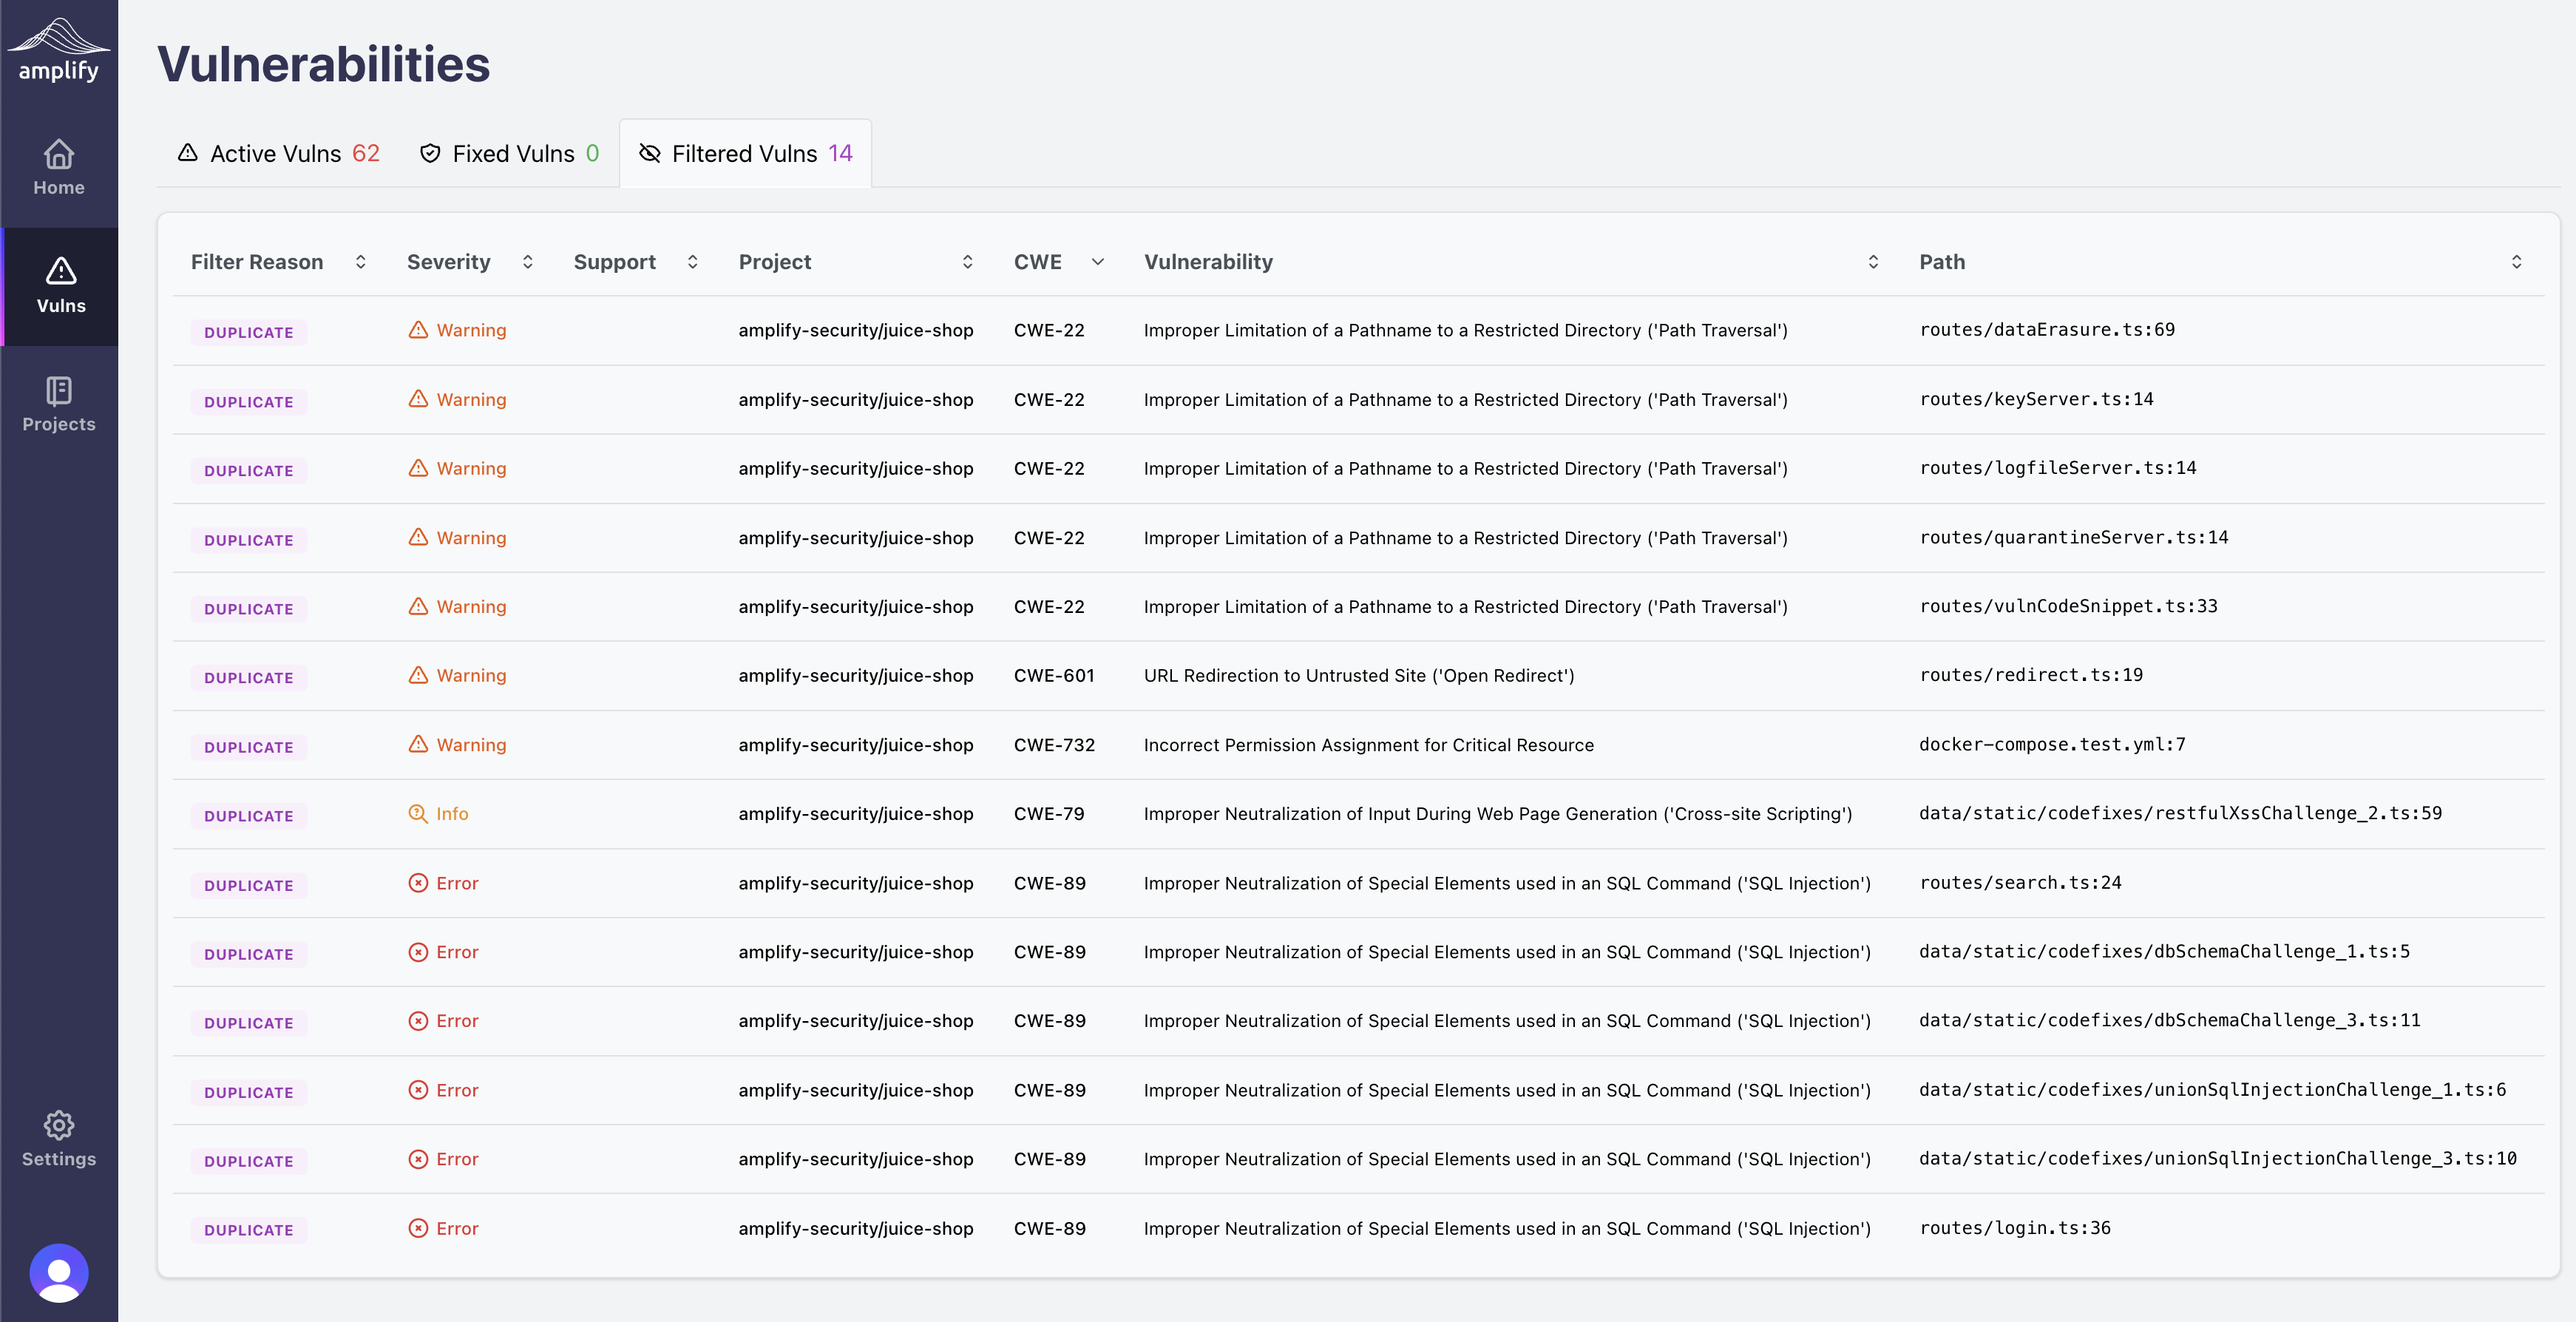Screen dimensions: 2576x1322
Task: Sort by Severity column arrows
Action: point(528,262)
